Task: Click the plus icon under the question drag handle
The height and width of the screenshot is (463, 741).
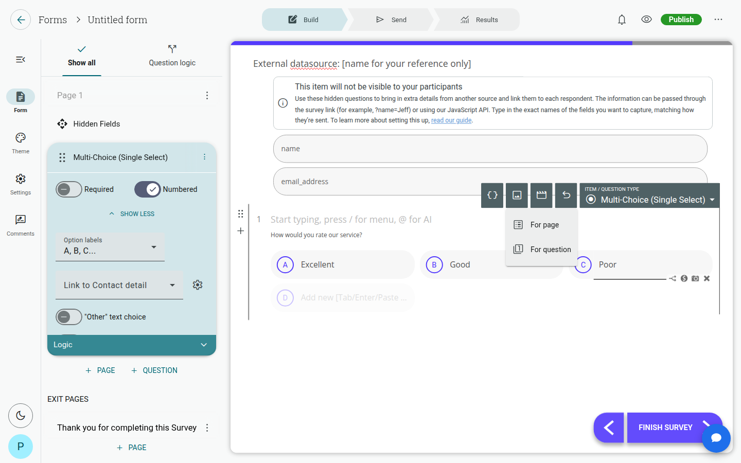Action: pyautogui.click(x=240, y=231)
